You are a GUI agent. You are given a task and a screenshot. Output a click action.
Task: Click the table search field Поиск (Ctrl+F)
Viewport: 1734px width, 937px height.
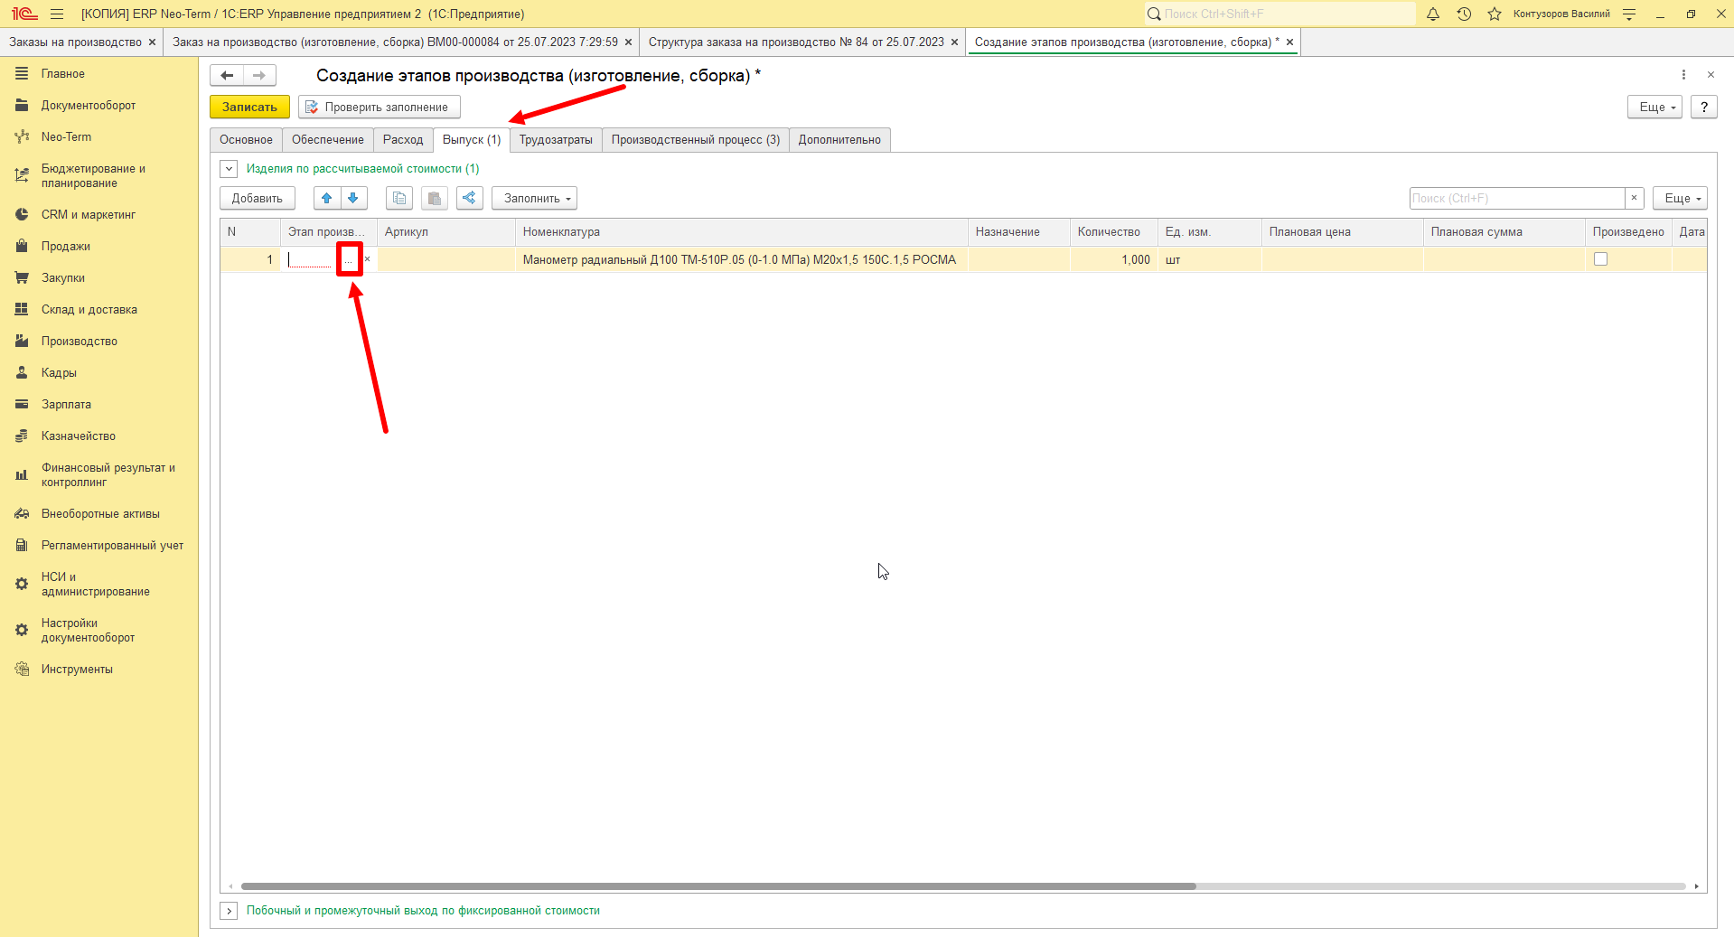coord(1517,198)
